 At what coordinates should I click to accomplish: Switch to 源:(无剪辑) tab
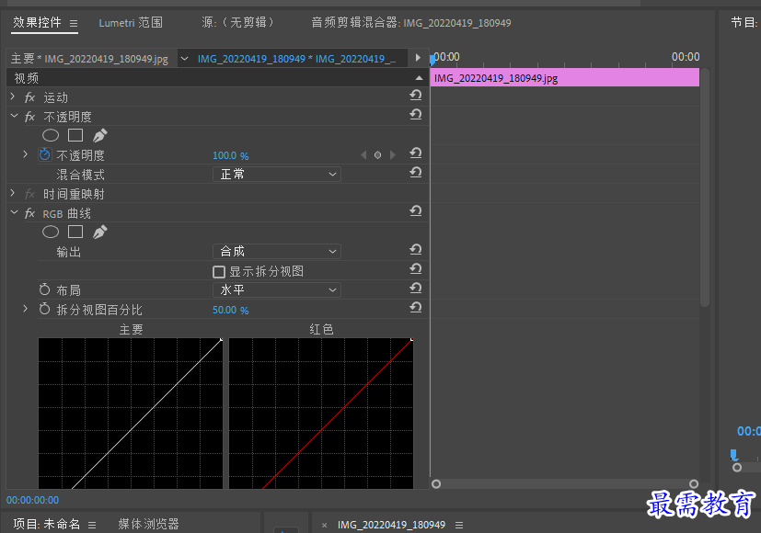pos(238,23)
